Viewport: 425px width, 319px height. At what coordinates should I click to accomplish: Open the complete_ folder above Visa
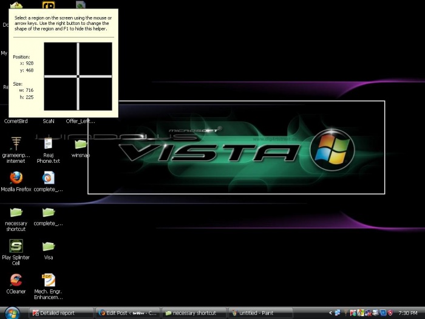pyautogui.click(x=49, y=213)
